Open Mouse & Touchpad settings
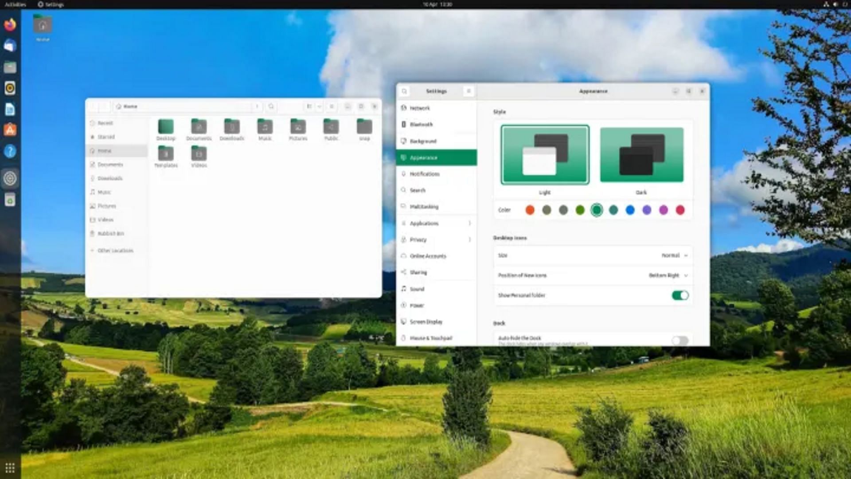 click(x=437, y=338)
